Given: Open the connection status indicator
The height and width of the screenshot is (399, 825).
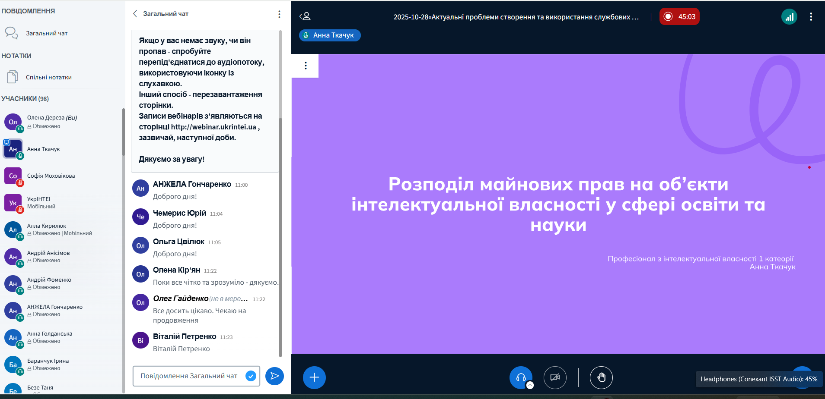Looking at the screenshot, I should 789,17.
